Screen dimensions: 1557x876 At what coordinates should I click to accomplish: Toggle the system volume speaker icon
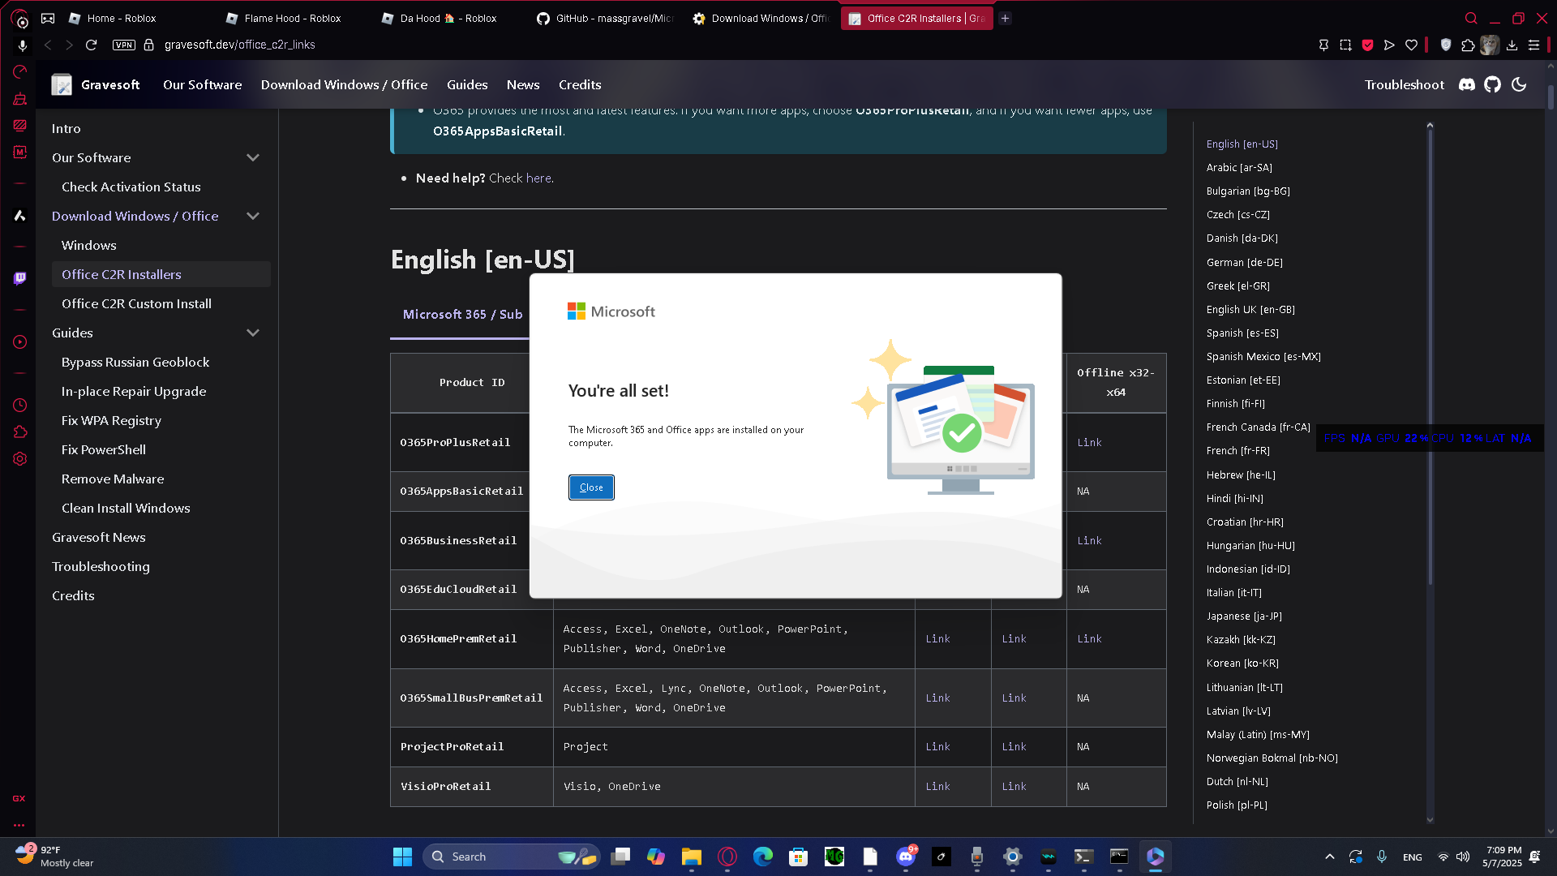1463,857
